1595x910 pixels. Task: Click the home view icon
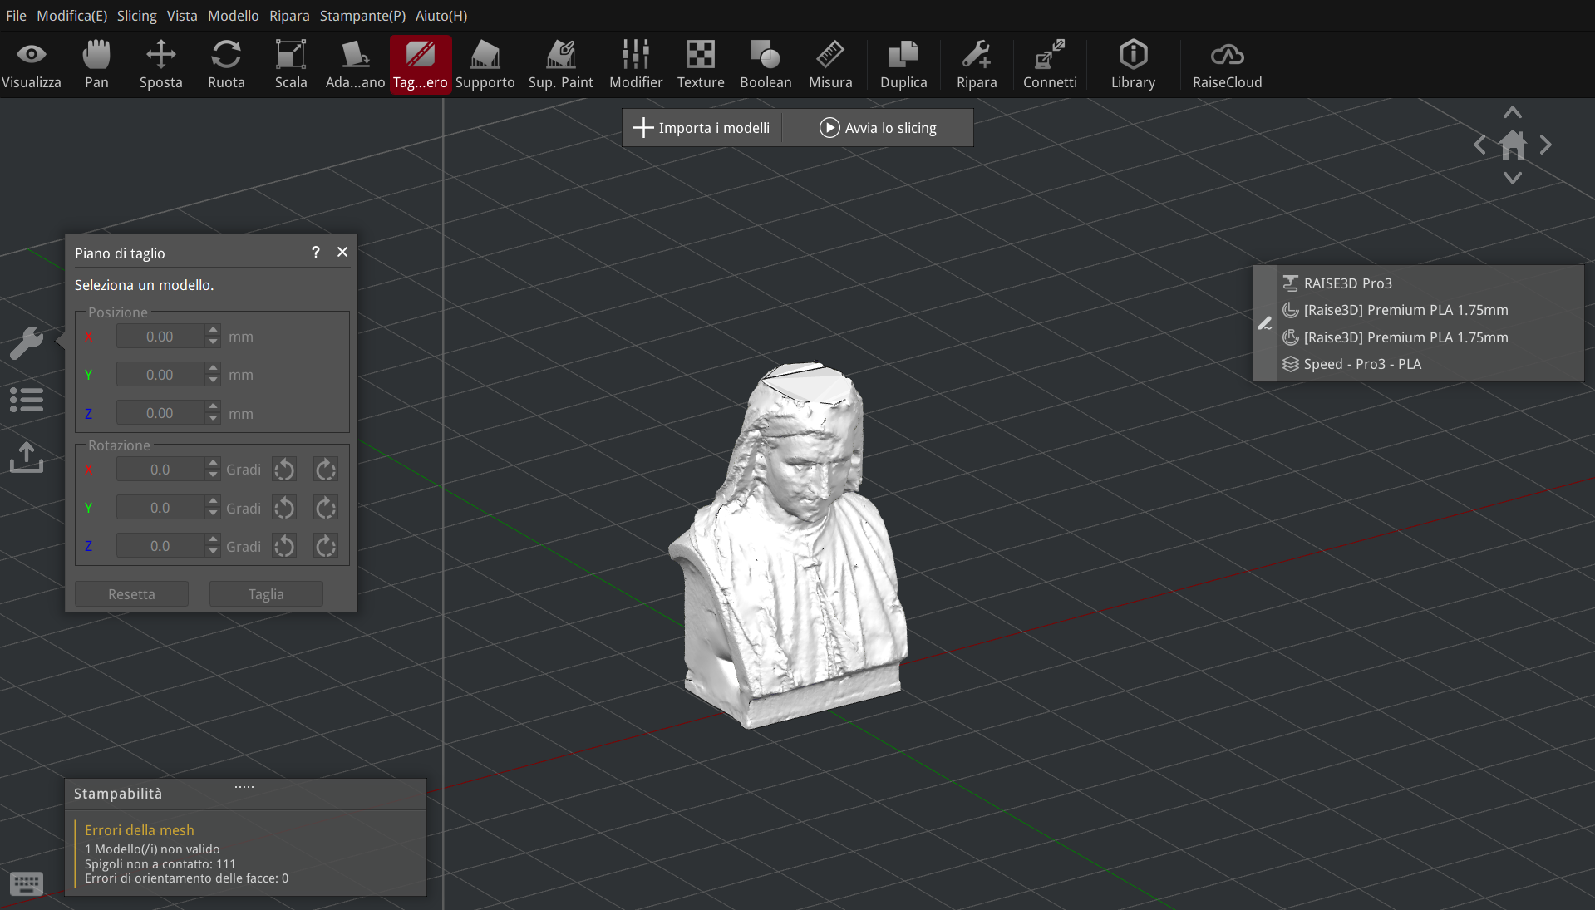1512,145
